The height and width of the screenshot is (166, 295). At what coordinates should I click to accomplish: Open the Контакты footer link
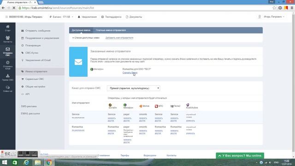click(x=171, y=155)
